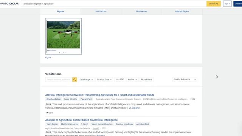Image resolution: width=242 pixels, height=136 pixels.
Task: Open Artificial Intelligence Cultivation paper title
Action: [x=100, y=95]
